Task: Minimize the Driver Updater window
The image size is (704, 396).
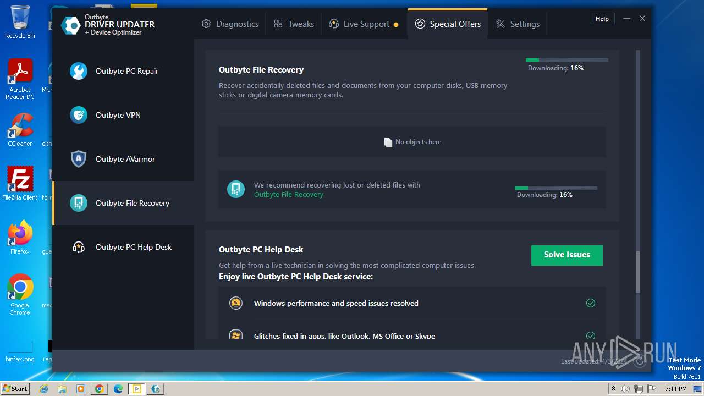Action: 626,19
